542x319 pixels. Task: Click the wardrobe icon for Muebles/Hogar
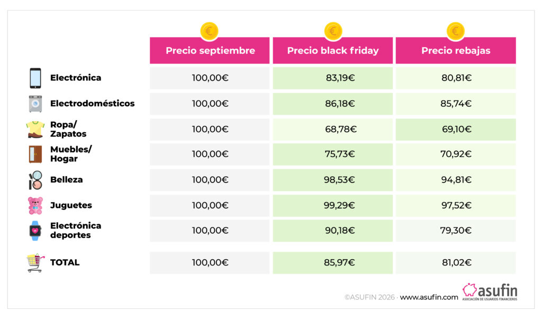pos(35,154)
